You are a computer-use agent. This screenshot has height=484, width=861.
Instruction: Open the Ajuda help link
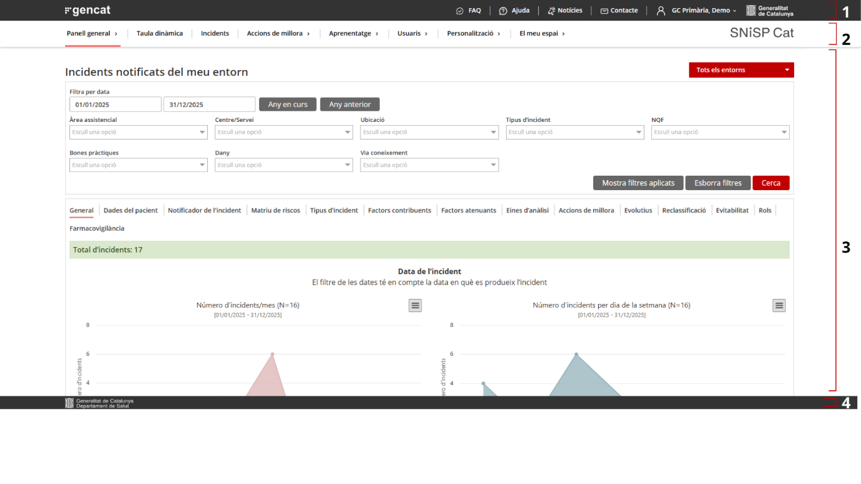pyautogui.click(x=514, y=11)
